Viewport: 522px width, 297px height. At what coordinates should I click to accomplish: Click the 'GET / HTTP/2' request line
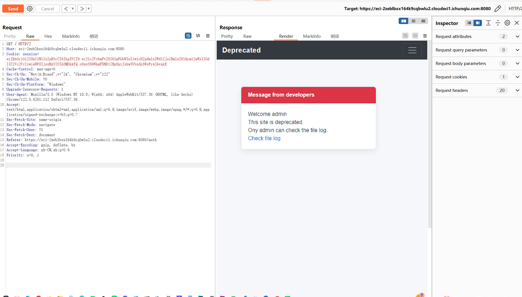tap(19, 44)
